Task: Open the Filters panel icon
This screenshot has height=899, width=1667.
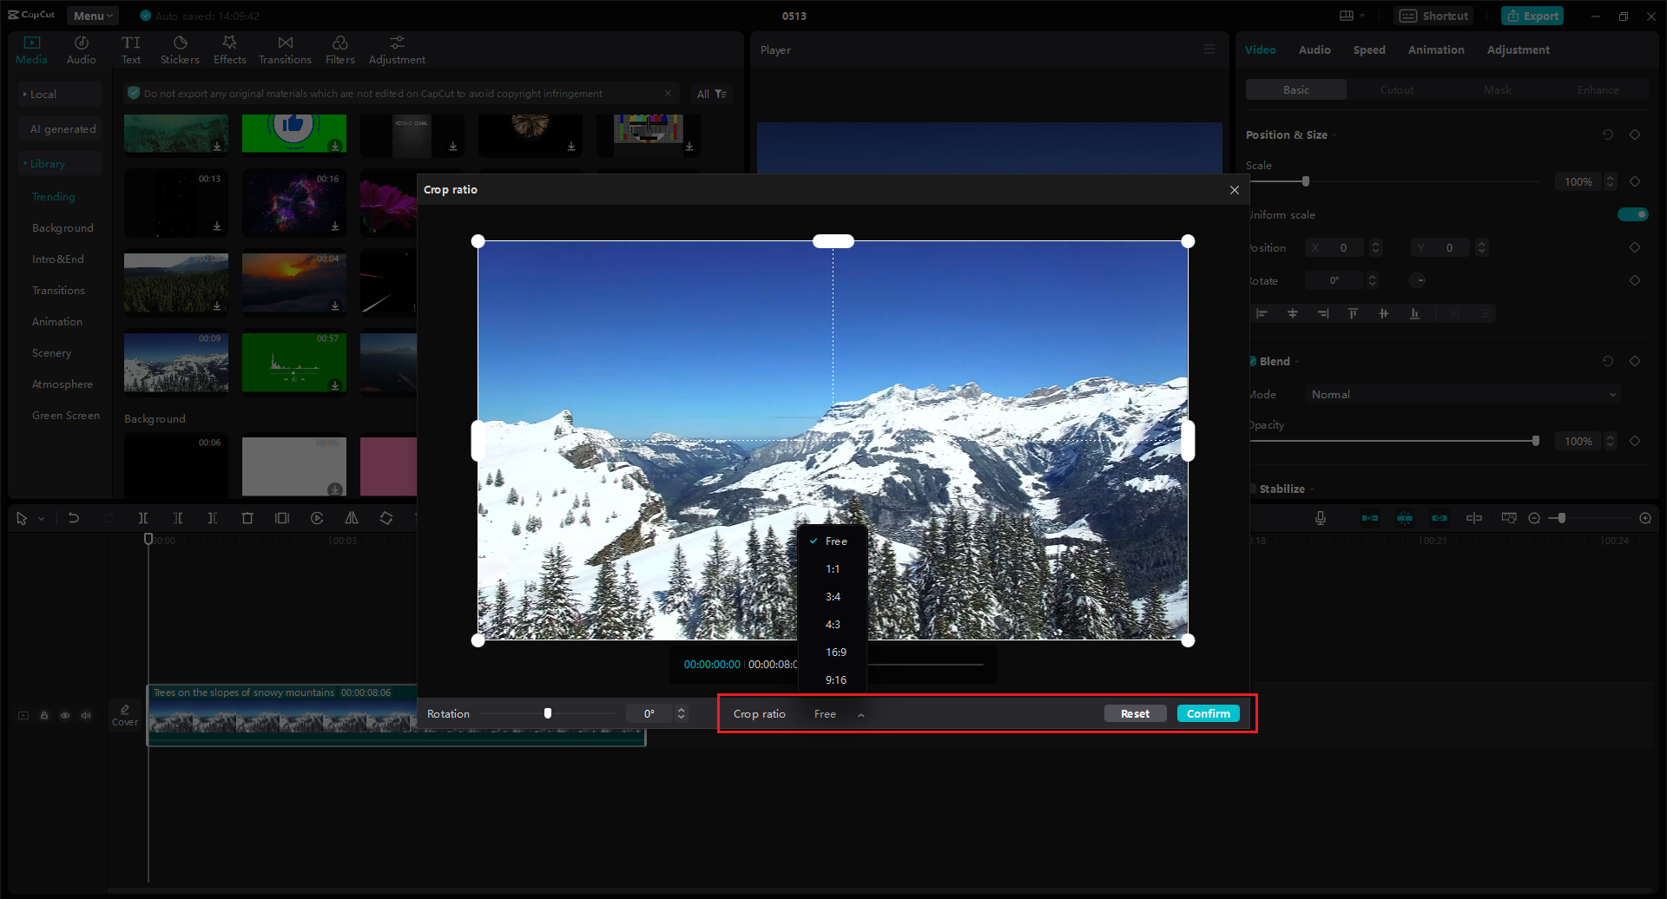Action: pos(339,49)
